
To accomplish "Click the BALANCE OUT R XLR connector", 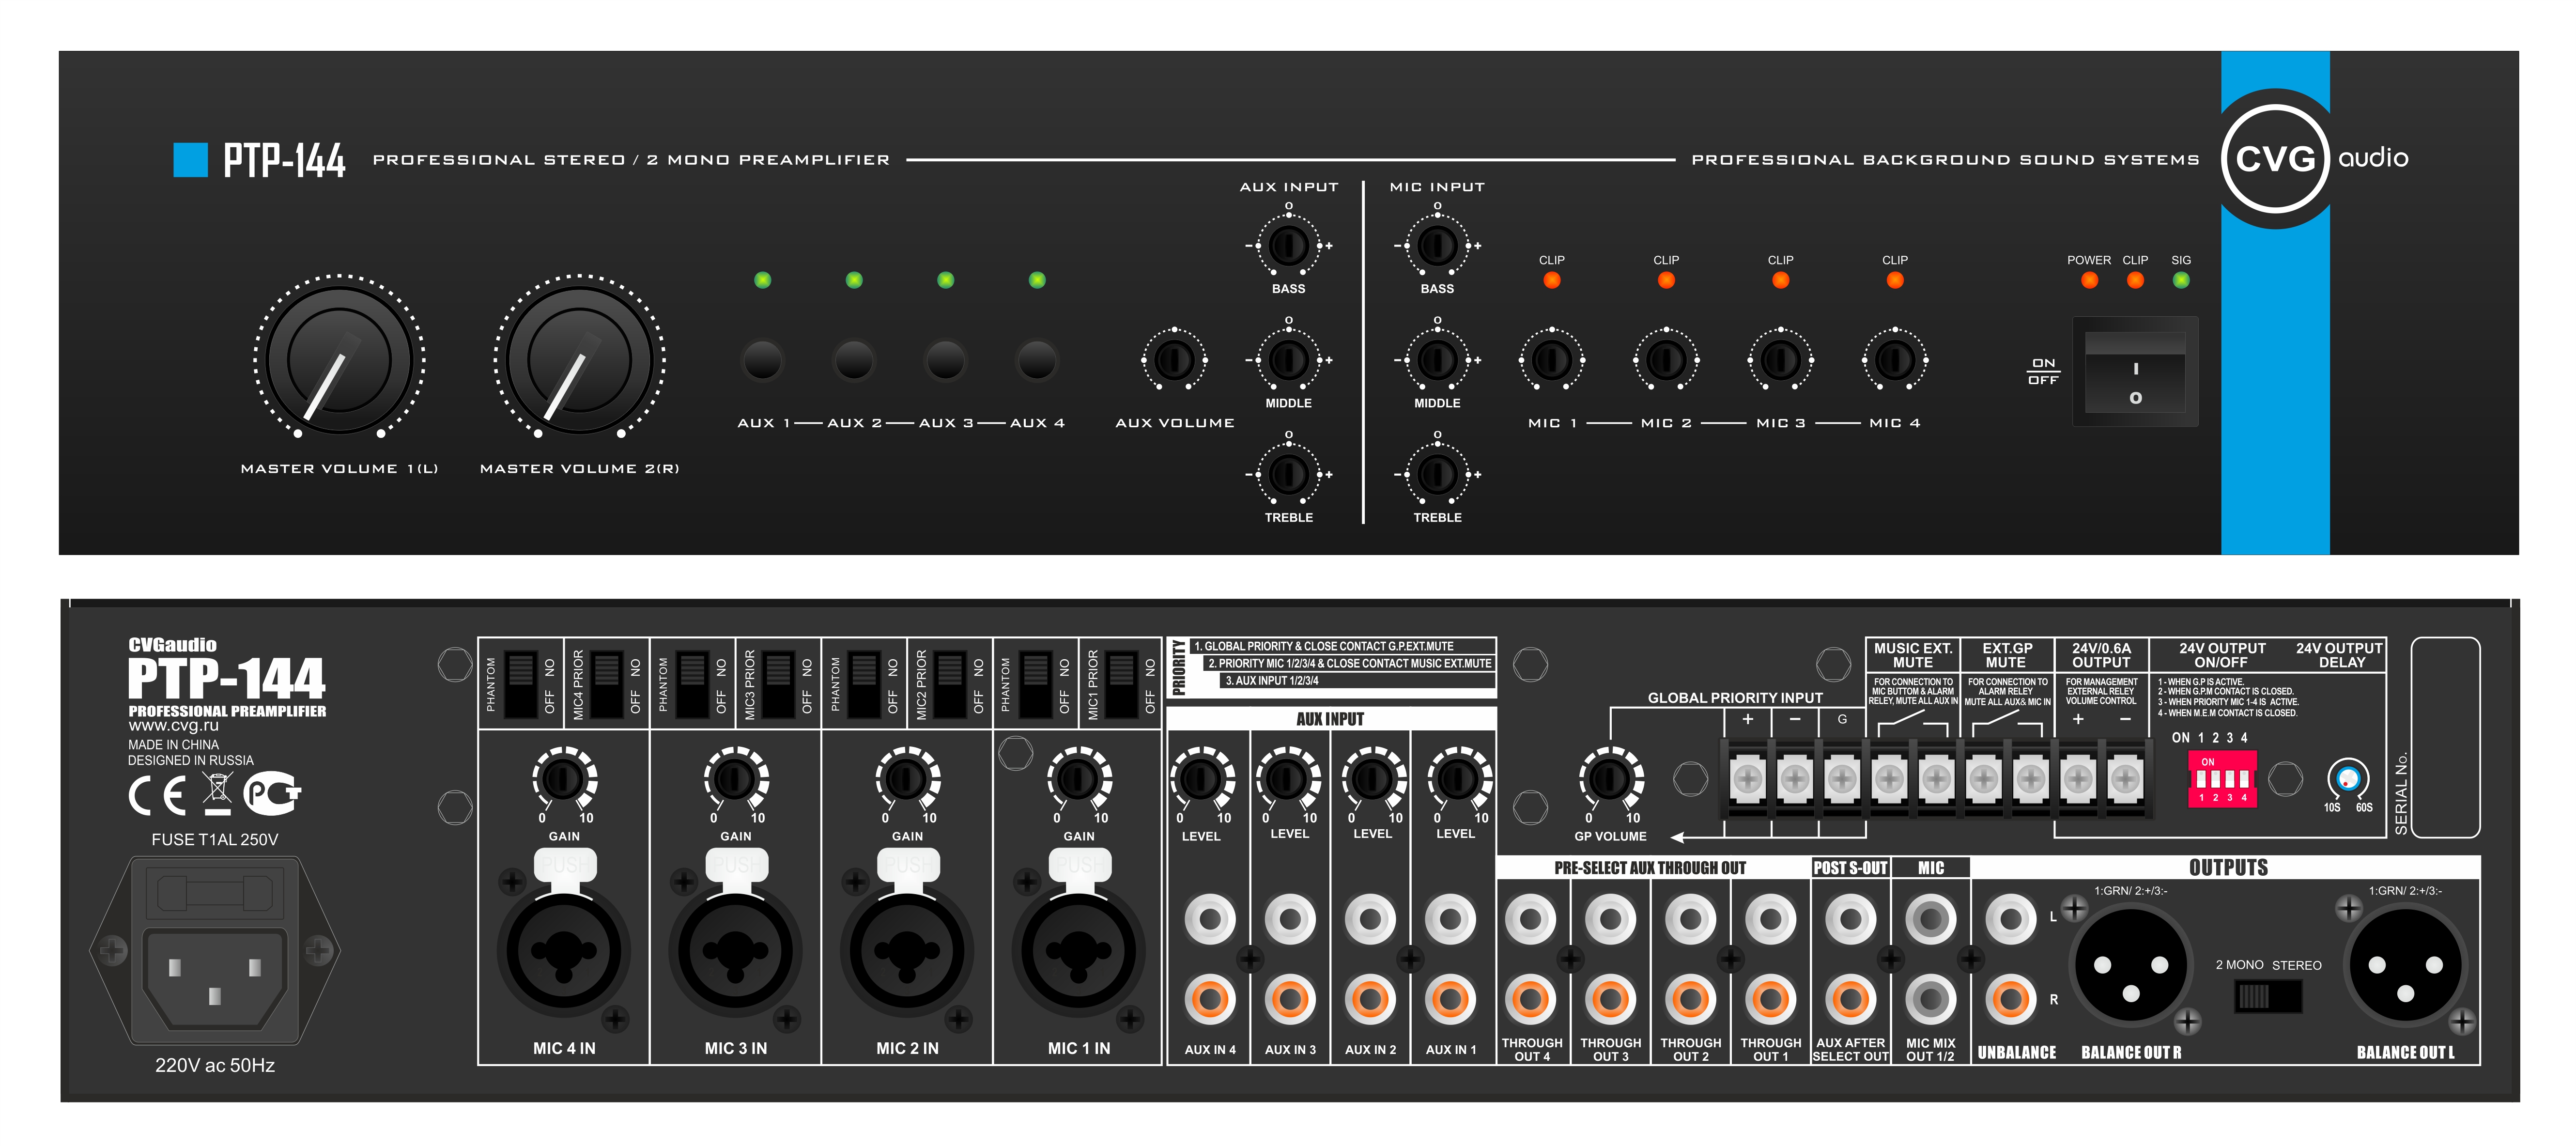I will (2131, 966).
